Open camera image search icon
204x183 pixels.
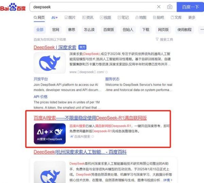click(170, 7)
